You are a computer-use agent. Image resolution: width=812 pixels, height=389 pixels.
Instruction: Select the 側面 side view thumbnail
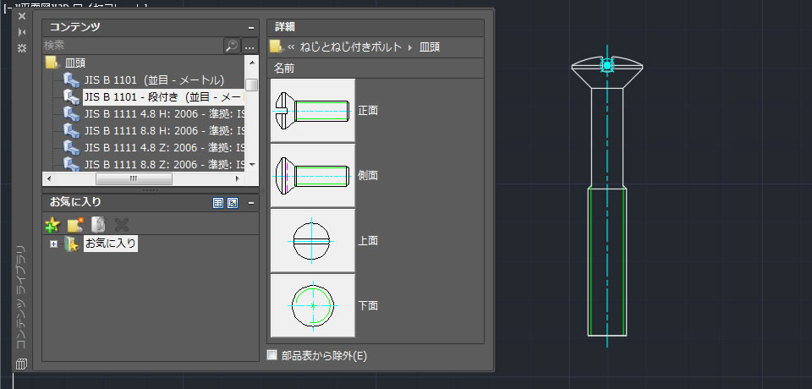(x=313, y=176)
